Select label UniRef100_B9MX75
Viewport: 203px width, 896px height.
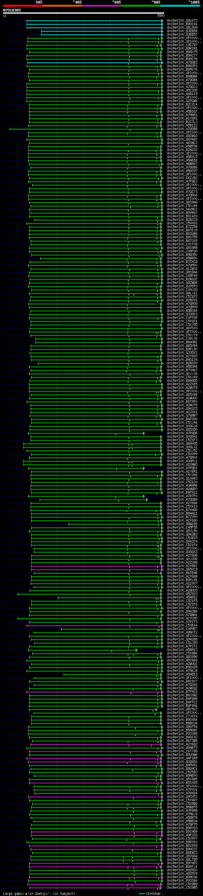click(182, 52)
